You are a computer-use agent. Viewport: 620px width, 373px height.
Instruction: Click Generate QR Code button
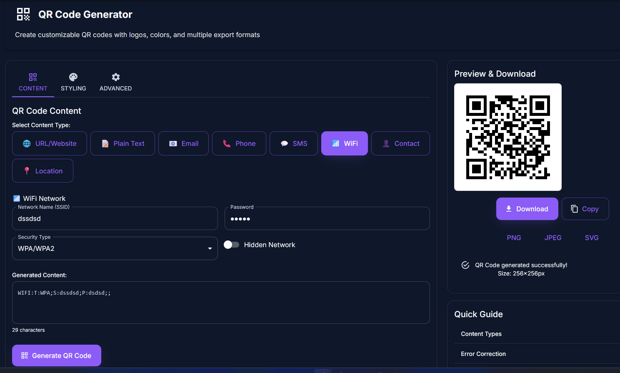(x=57, y=355)
